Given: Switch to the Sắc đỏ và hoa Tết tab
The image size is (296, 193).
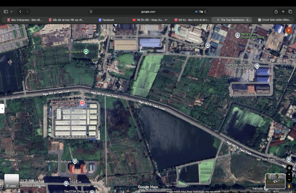Looking at the screenshot, I should click(66, 20).
